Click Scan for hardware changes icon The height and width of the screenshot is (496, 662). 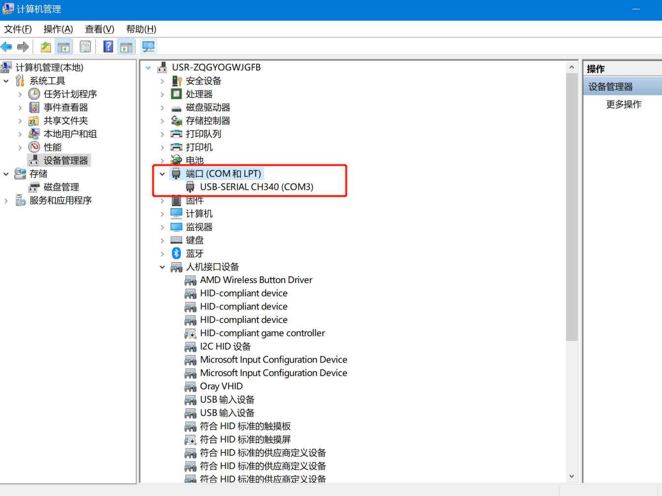pos(148,47)
